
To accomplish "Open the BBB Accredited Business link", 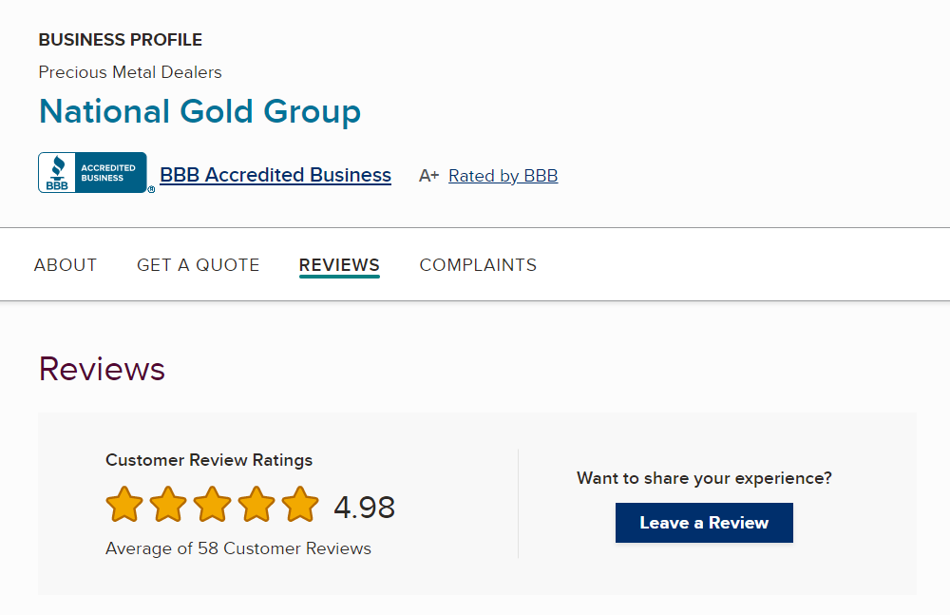I will pos(275,175).
